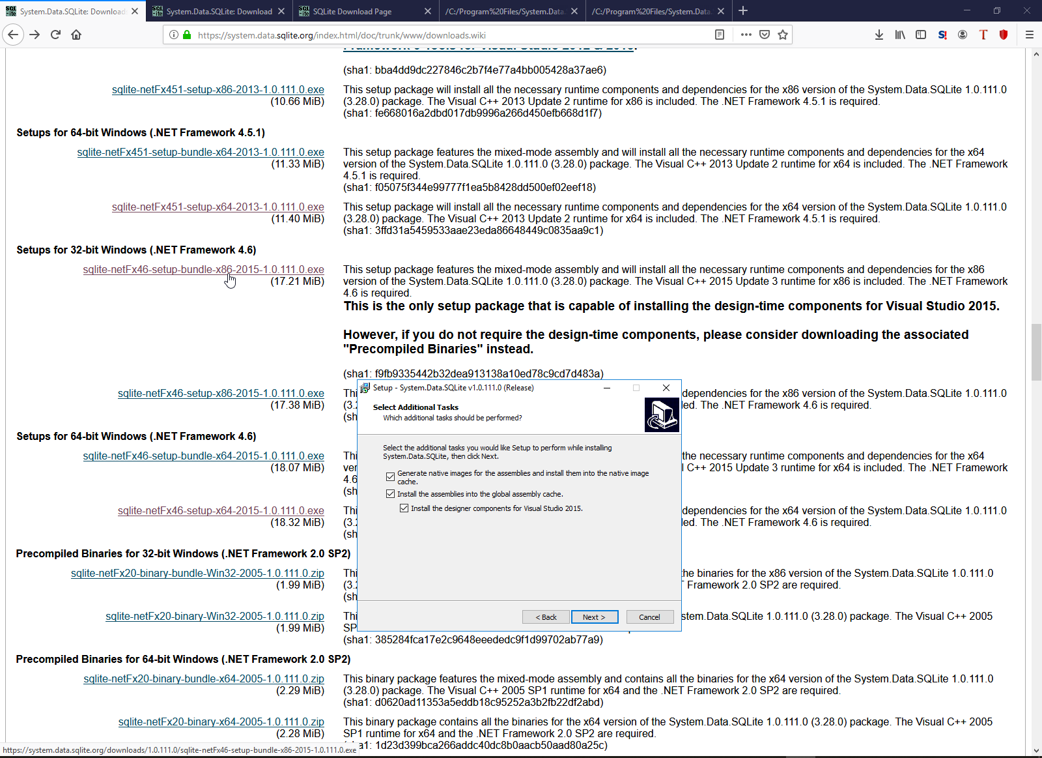Bookmark this page with the star icon

click(783, 35)
